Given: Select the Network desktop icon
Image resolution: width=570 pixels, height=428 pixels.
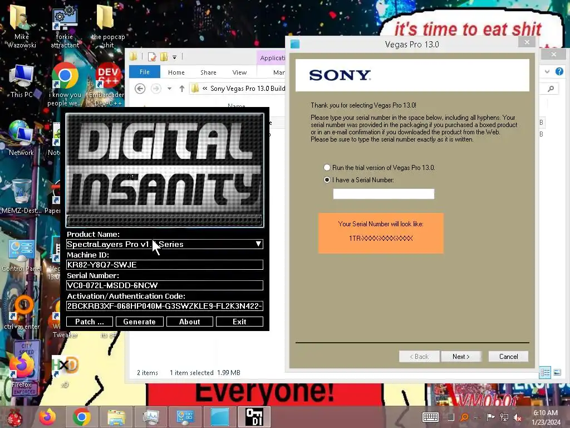Looking at the screenshot, I should coord(22,138).
